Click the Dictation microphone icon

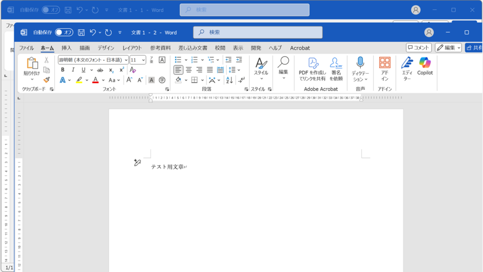click(x=360, y=63)
